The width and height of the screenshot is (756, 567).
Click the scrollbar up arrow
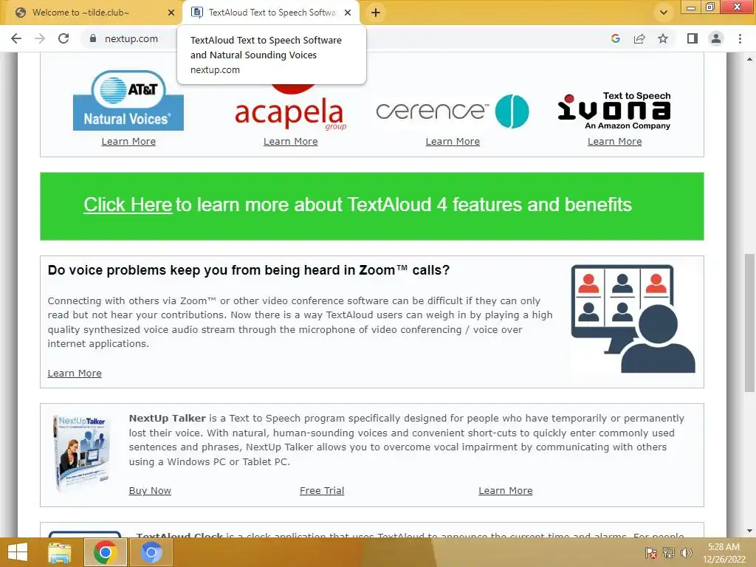pyautogui.click(x=749, y=59)
